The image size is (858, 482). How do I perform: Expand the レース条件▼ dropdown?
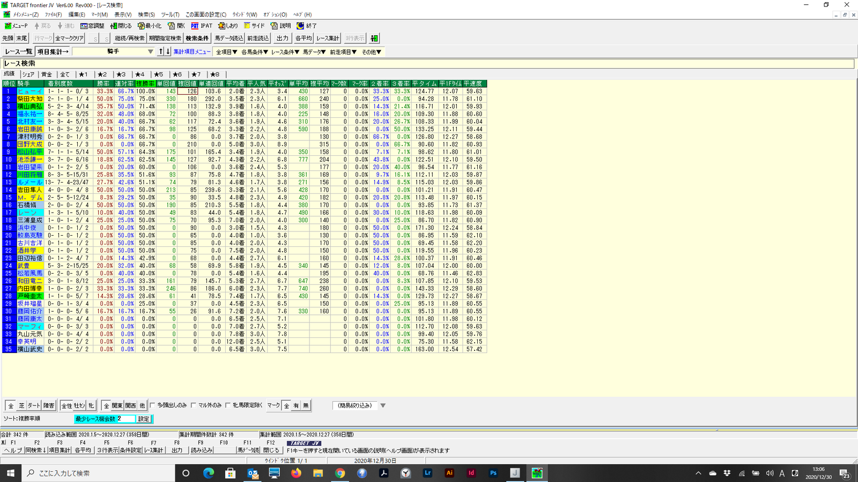tap(285, 52)
